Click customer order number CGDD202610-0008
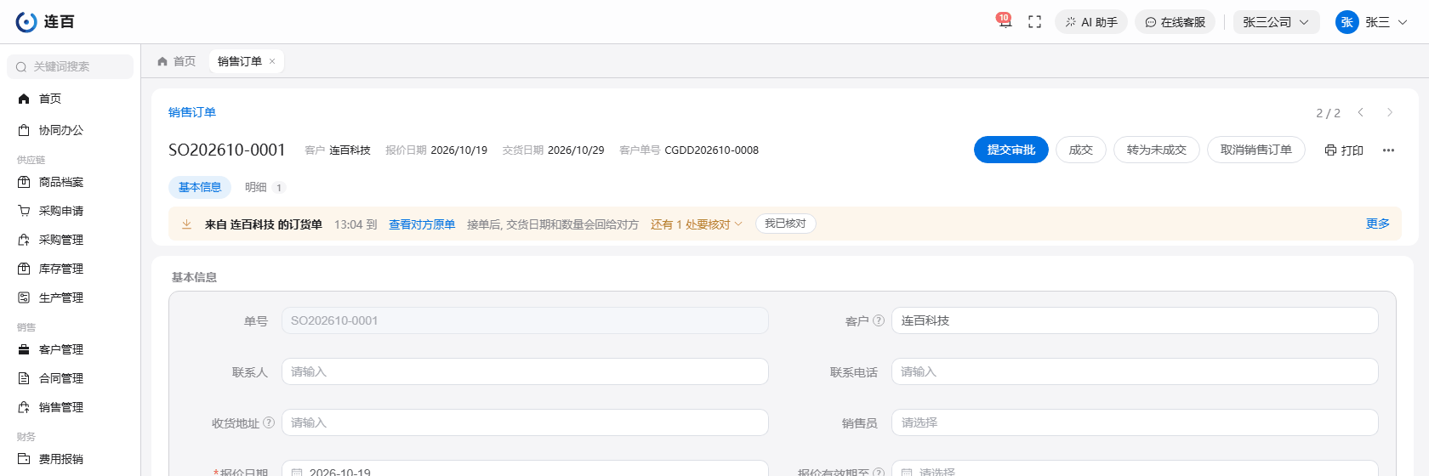Viewport: 1429px width, 476px height. click(x=712, y=150)
